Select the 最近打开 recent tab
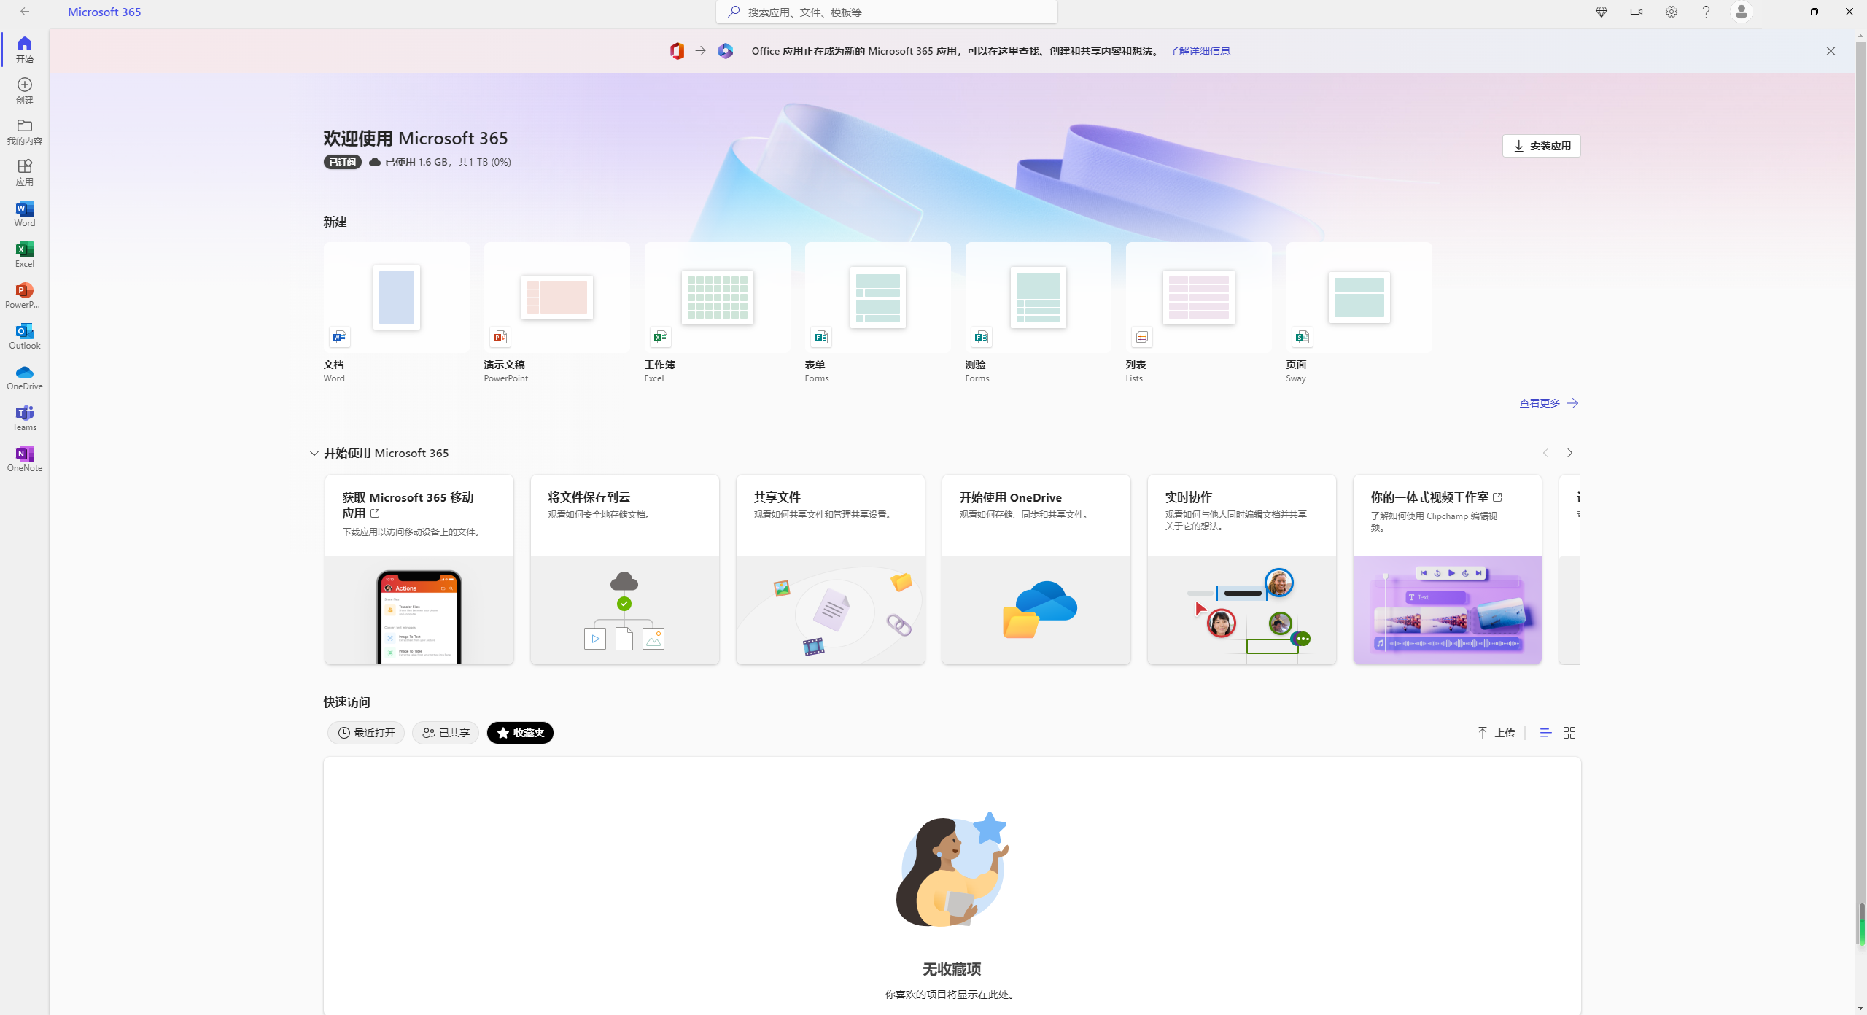The image size is (1867, 1015). click(x=366, y=733)
